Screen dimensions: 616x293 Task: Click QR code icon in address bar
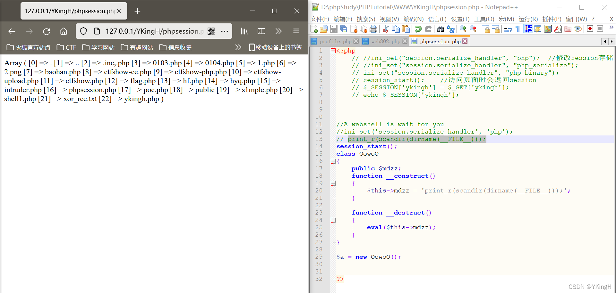pyautogui.click(x=211, y=31)
